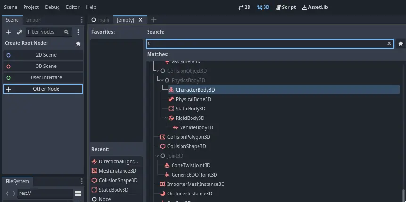Choose the VehicleBody3D node in the tree
This screenshot has height=202, width=406.
(196, 127)
